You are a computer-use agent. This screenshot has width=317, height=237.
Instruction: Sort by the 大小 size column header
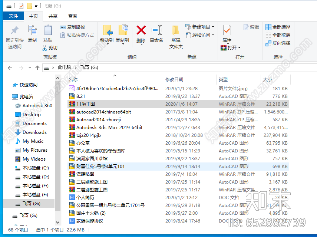pyautogui.click(x=275, y=80)
